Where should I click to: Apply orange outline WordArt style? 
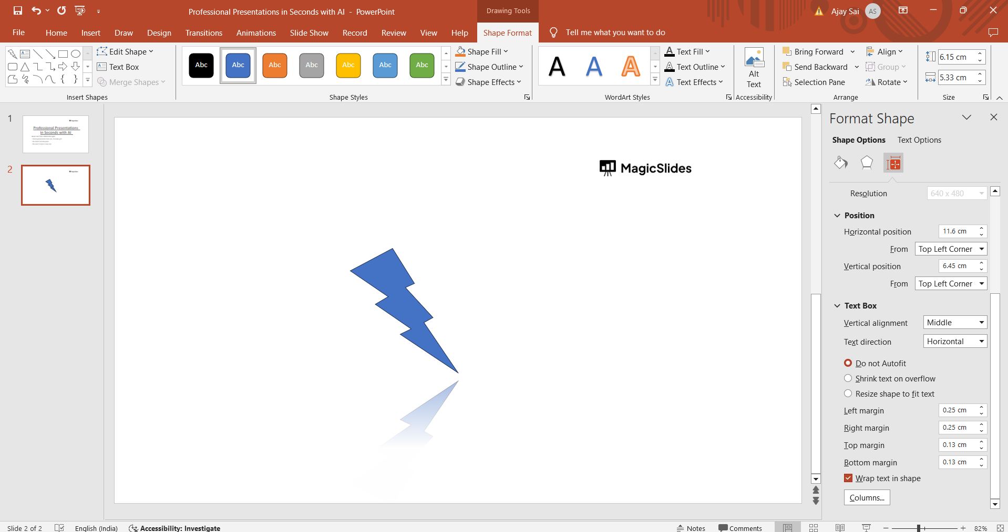tap(631, 66)
